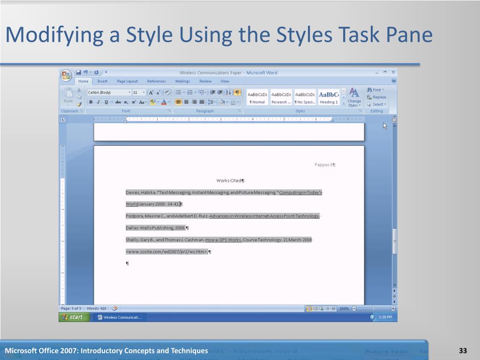Open the Mailings tab

click(x=183, y=81)
